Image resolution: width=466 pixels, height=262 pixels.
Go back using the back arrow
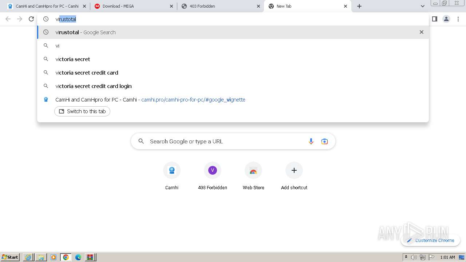8,19
